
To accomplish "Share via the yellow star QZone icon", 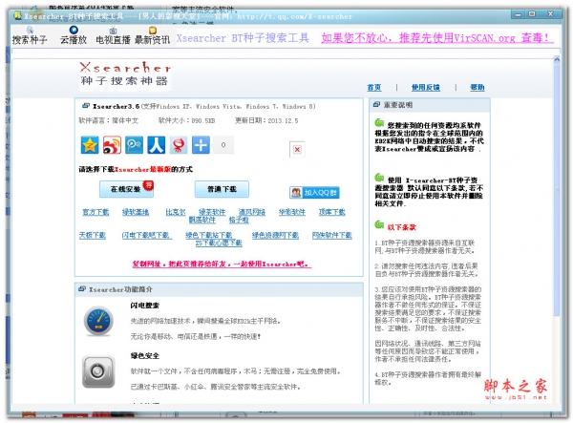I will pyautogui.click(x=90, y=145).
